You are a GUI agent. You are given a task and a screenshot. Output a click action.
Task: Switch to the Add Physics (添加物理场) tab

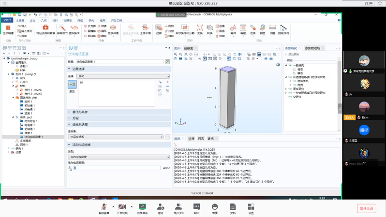(312, 48)
